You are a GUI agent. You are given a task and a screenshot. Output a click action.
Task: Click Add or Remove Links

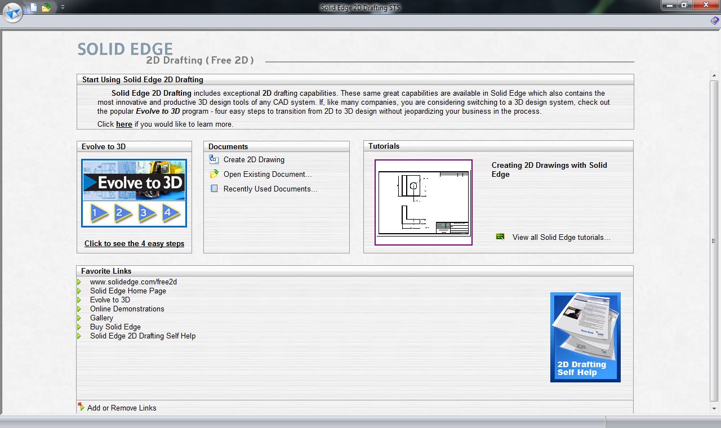(122, 408)
